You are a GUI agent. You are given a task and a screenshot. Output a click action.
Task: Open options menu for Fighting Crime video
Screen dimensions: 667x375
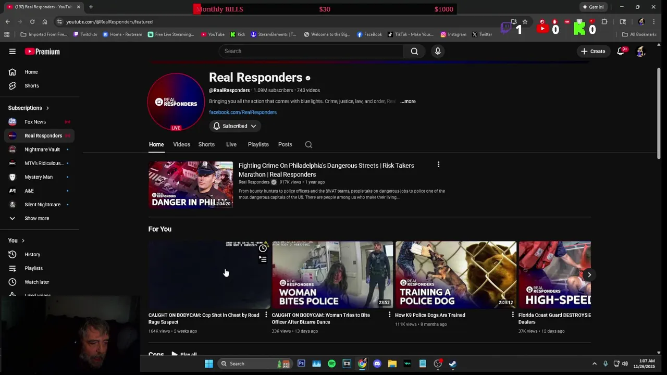438,165
